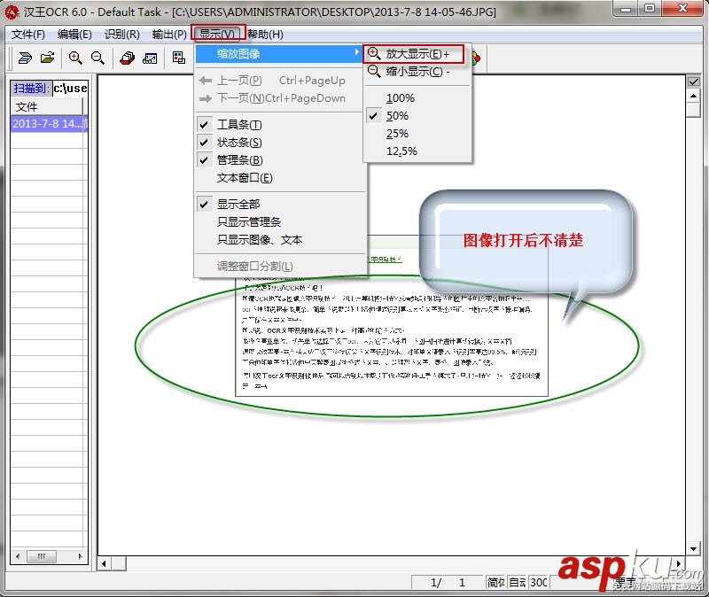Click the open image file icon
The width and height of the screenshot is (709, 597).
(x=46, y=57)
